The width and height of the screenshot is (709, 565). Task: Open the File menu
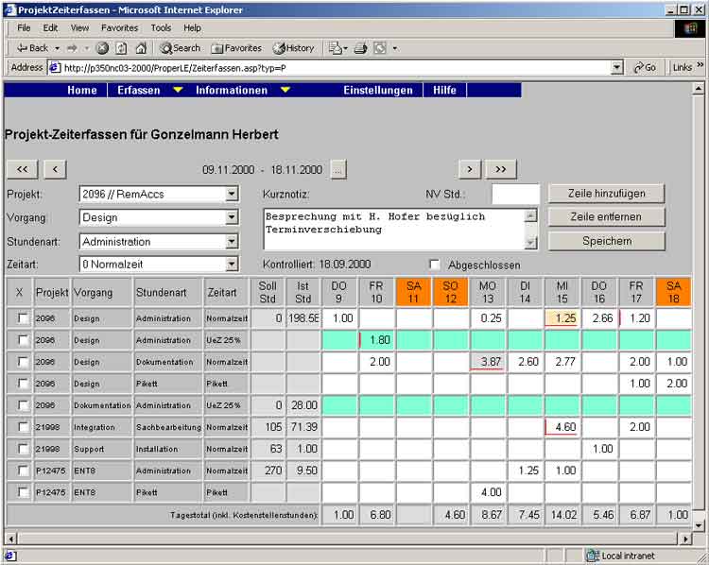[x=24, y=28]
